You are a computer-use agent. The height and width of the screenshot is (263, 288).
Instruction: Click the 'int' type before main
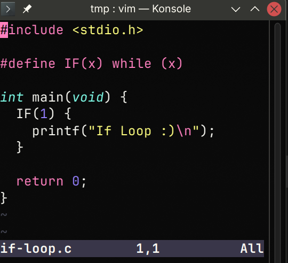pyautogui.click(x=12, y=97)
